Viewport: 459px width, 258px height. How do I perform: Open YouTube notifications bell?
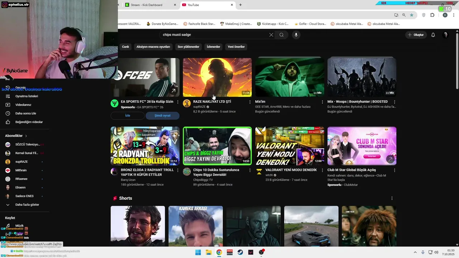tap(433, 35)
